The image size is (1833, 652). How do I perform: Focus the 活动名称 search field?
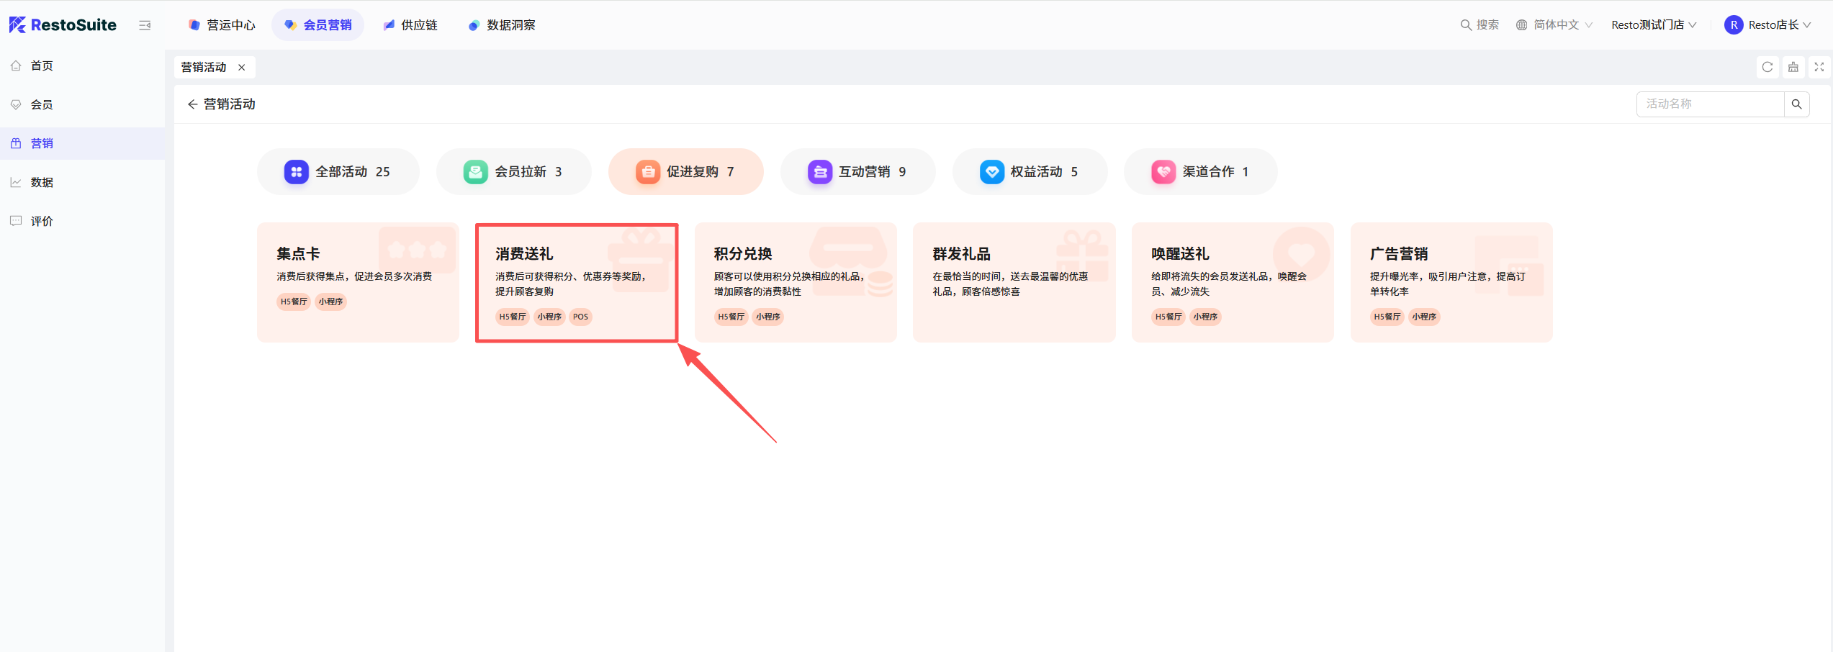click(x=1710, y=104)
